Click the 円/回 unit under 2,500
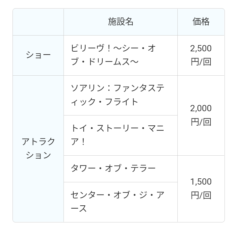This screenshot has height=231, width=237. tap(201, 62)
